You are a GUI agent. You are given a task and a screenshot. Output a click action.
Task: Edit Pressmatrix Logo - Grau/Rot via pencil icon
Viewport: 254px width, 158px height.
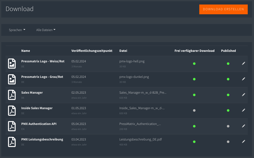click(x=243, y=79)
